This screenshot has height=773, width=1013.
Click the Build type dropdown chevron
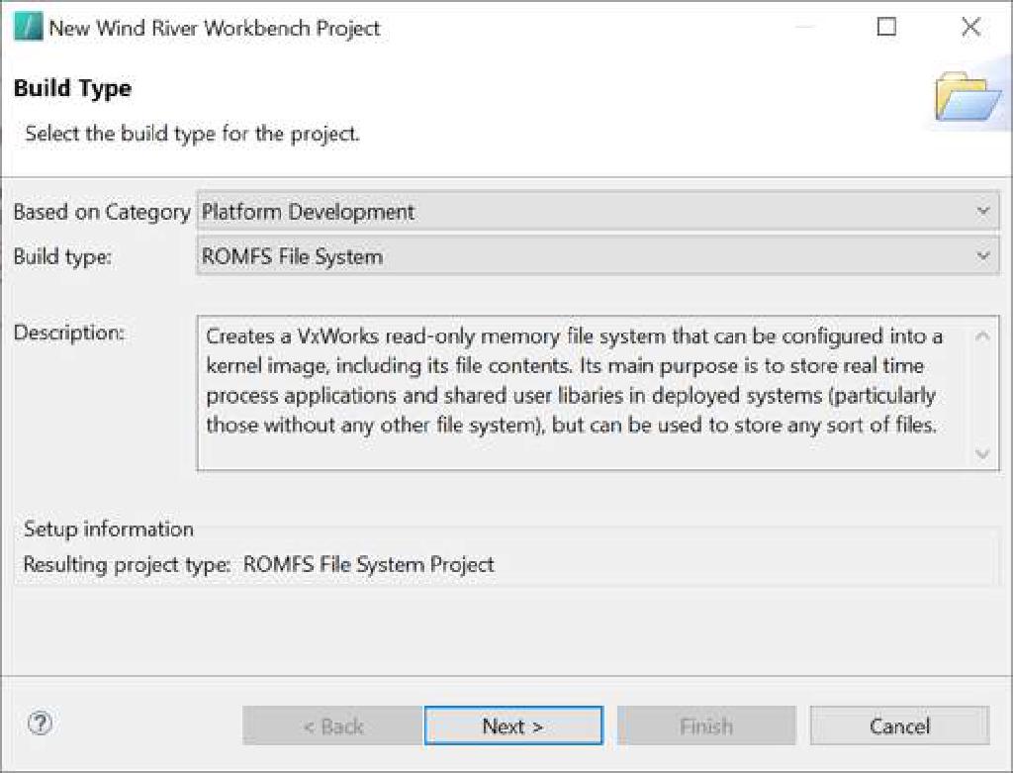click(x=983, y=255)
